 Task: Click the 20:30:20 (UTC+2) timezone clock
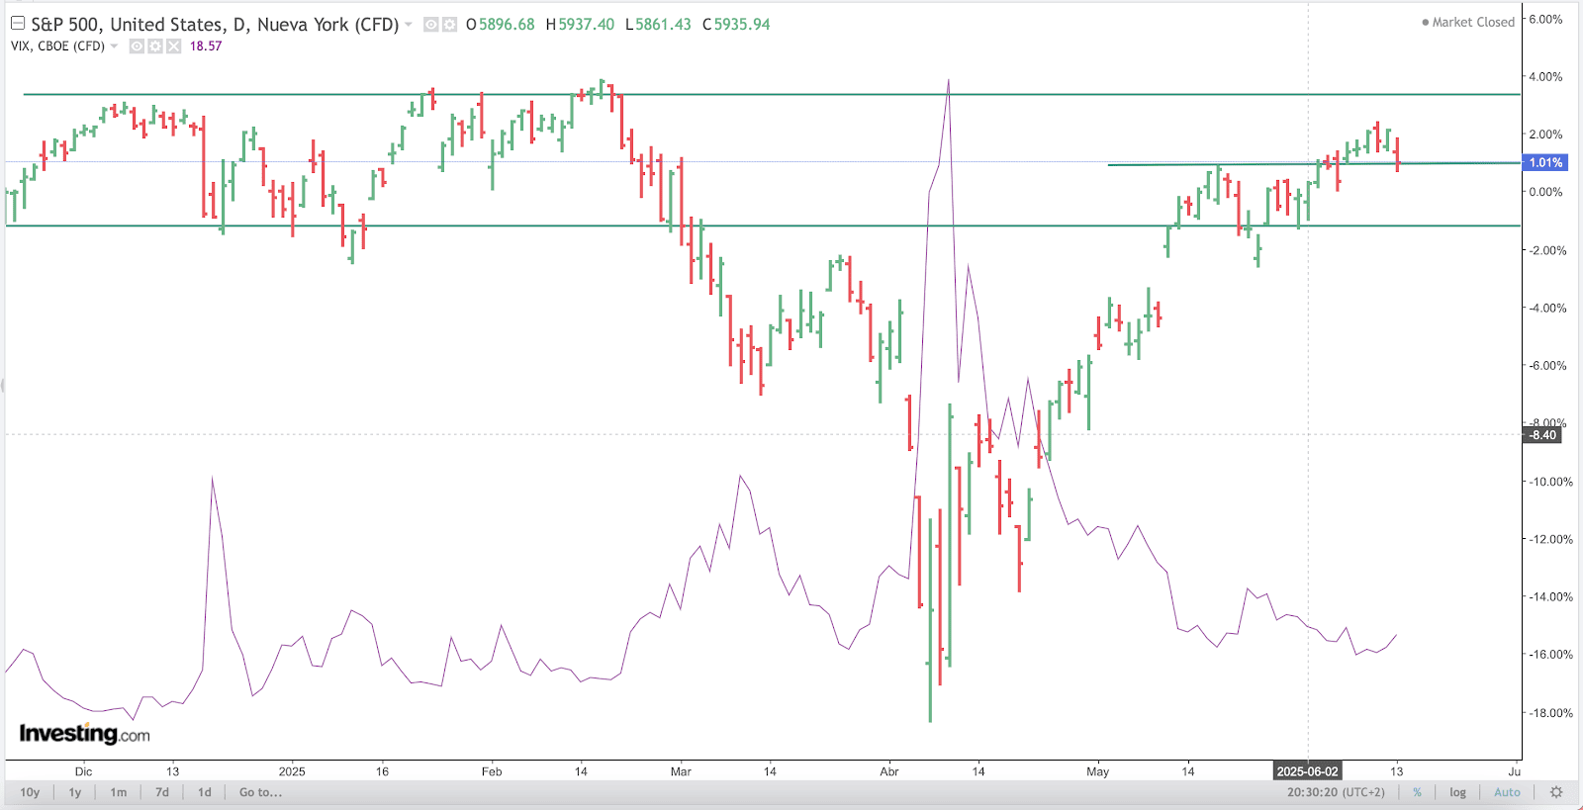click(1337, 792)
